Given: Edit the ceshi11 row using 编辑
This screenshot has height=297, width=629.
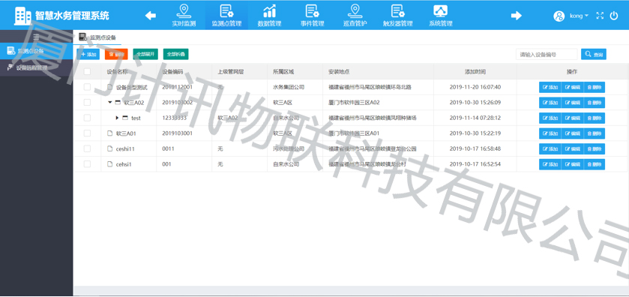Looking at the screenshot, I should point(573,149).
